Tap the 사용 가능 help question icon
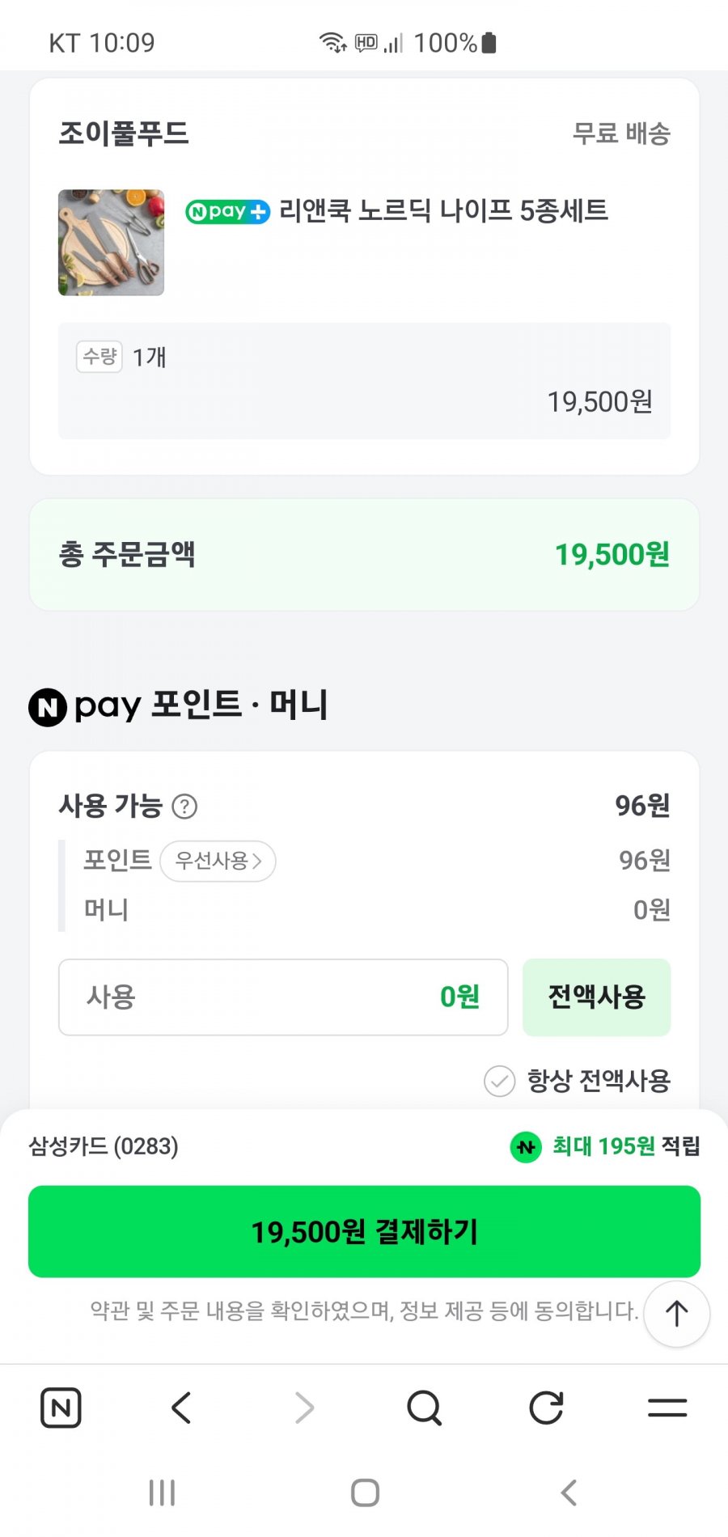 click(x=184, y=807)
